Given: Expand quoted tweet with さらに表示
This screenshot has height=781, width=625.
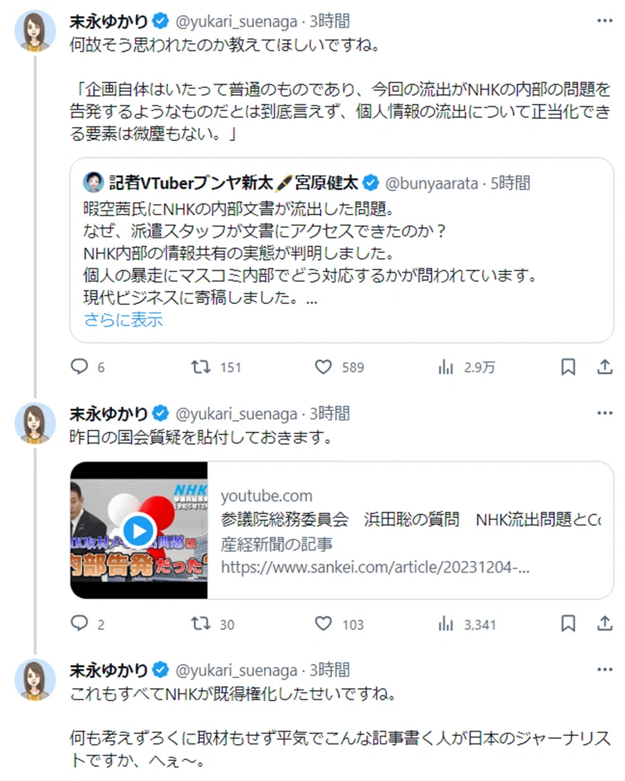Looking at the screenshot, I should click(x=123, y=319).
